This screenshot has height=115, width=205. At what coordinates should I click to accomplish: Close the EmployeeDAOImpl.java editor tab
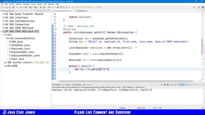coord(73,11)
